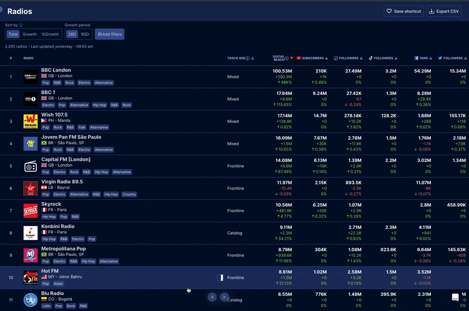Click the TikTok Followers column icon

371,58
